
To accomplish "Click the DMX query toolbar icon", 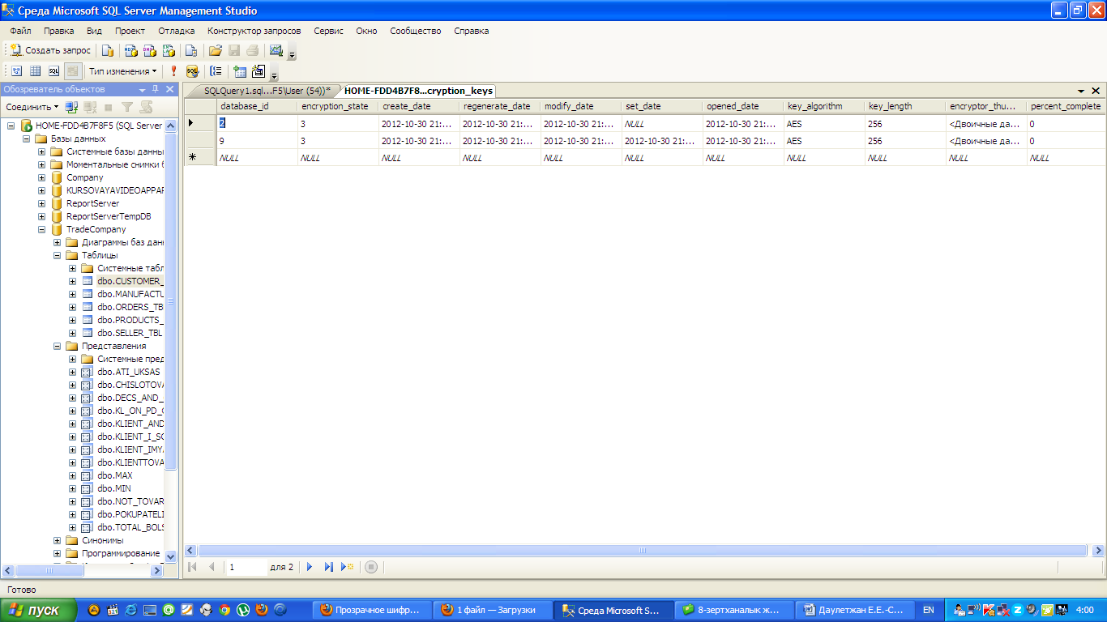I will pyautogui.click(x=150, y=50).
